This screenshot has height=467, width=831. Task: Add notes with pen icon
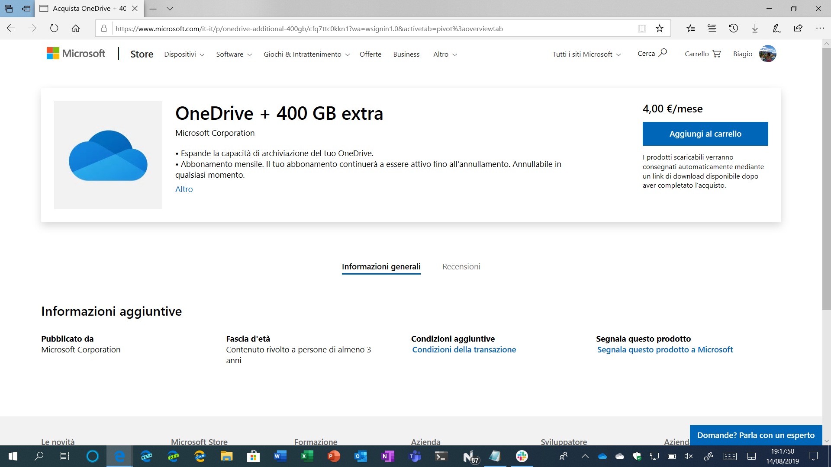pyautogui.click(x=776, y=29)
